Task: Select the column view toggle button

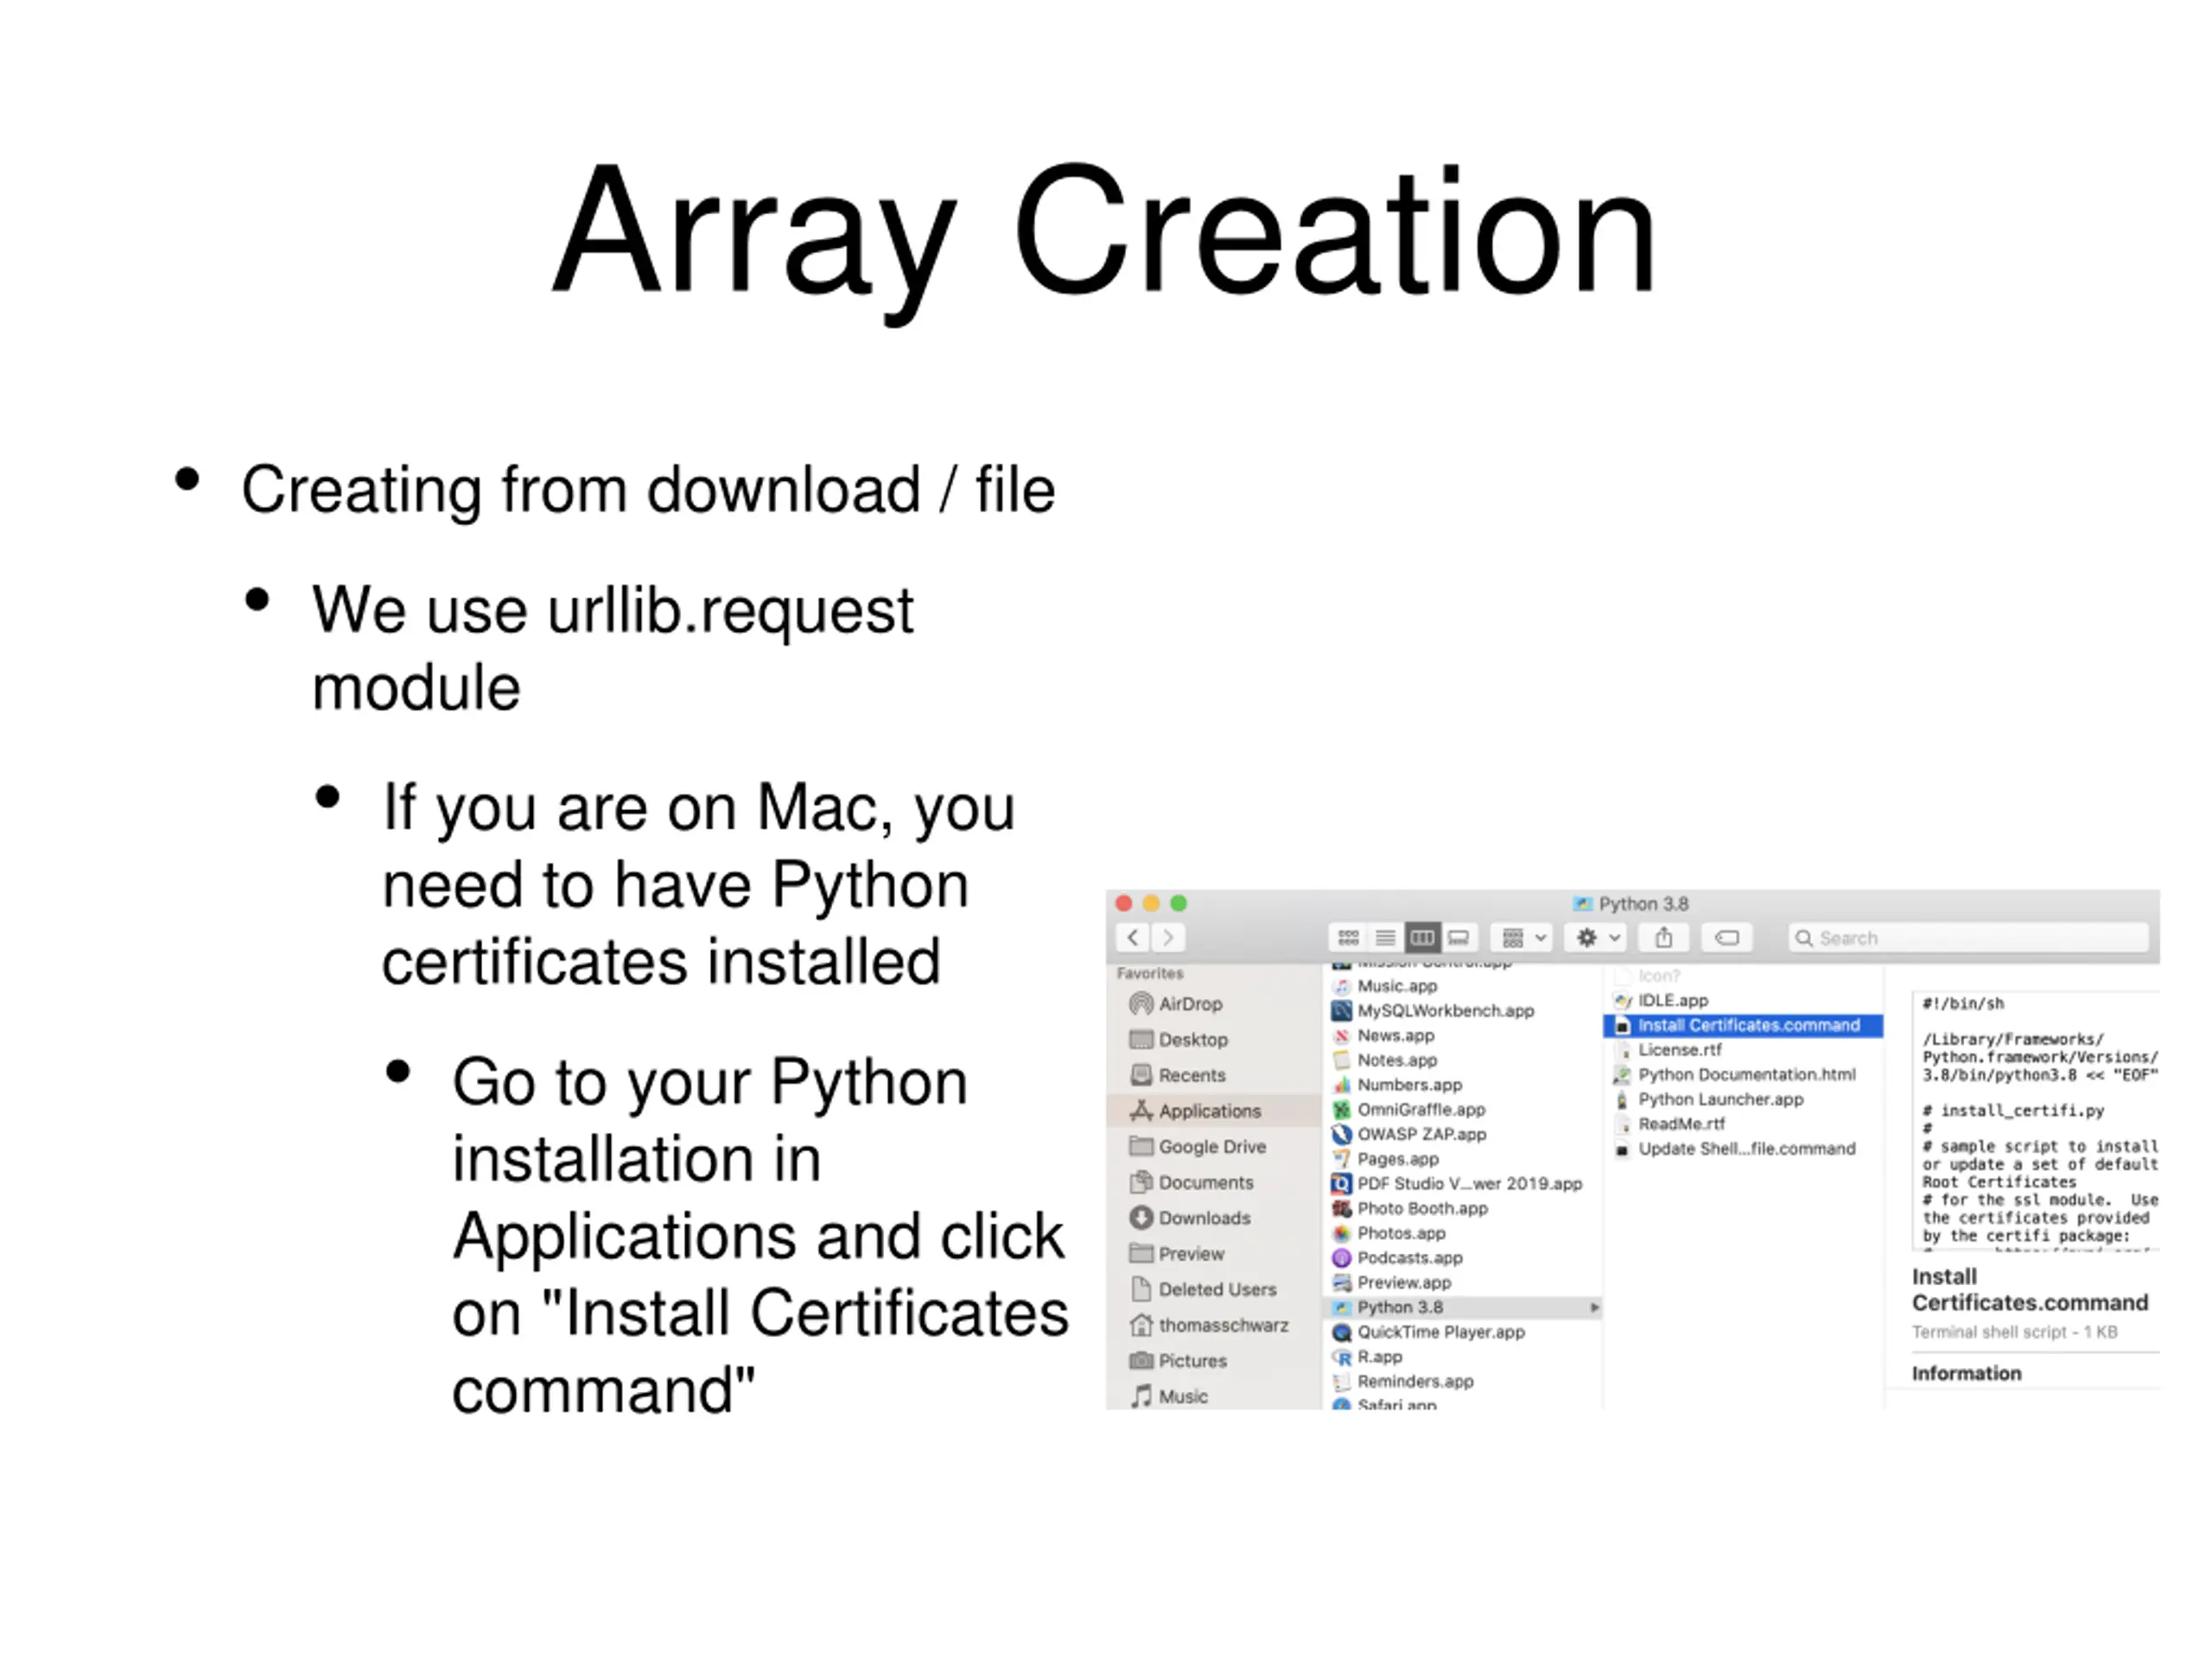Action: click(1422, 938)
